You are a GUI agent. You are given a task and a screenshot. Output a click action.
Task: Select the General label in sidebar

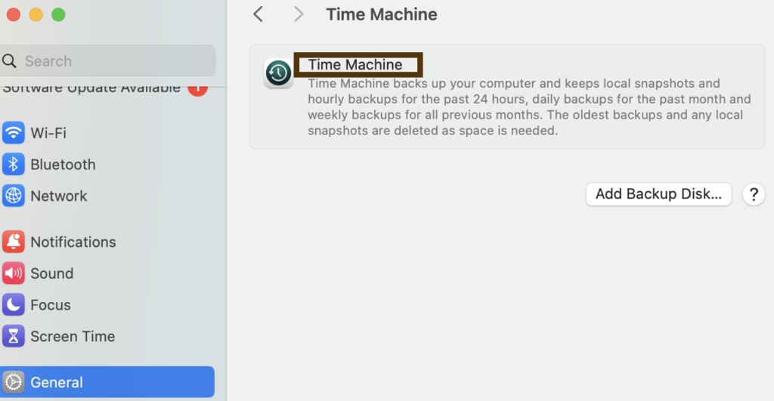pyautogui.click(x=57, y=382)
